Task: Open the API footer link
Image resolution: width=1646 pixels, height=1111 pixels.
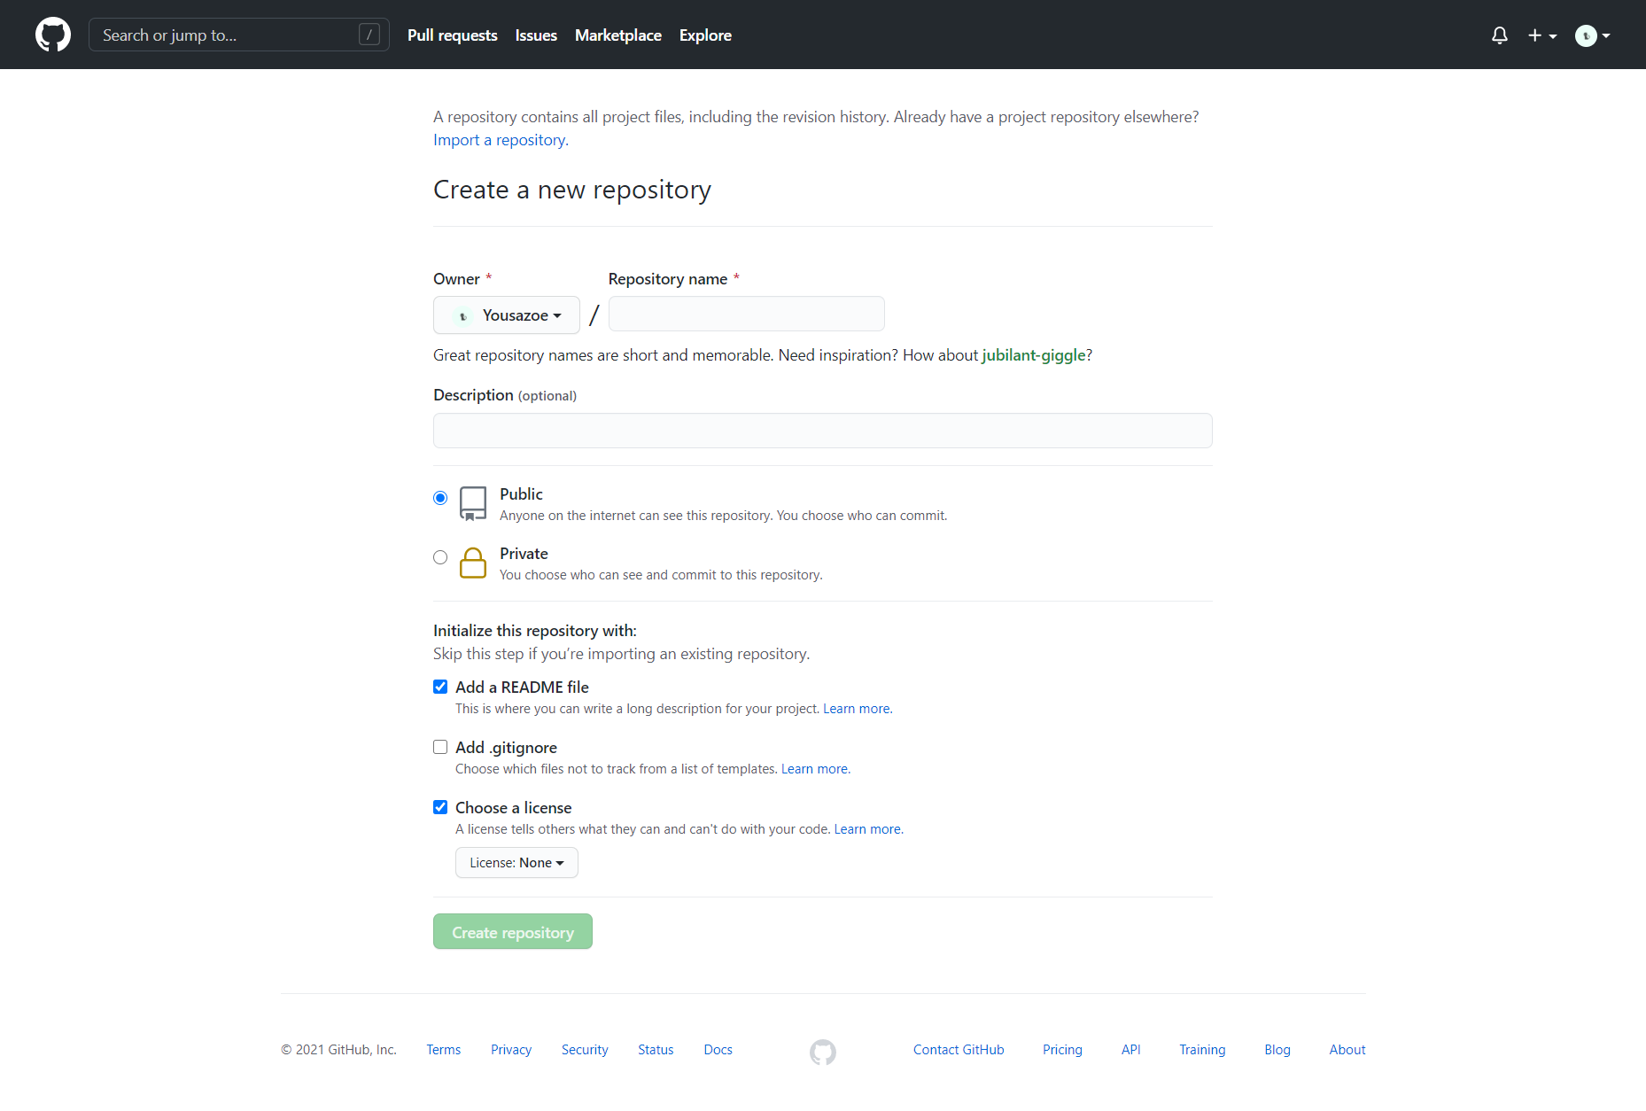Action: [x=1131, y=1050]
